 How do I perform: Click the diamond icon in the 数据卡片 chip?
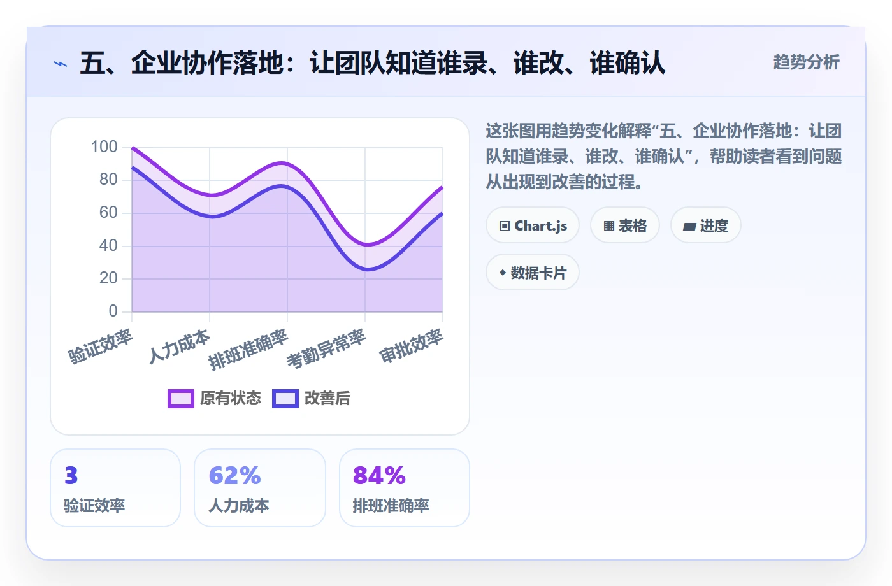click(x=503, y=273)
